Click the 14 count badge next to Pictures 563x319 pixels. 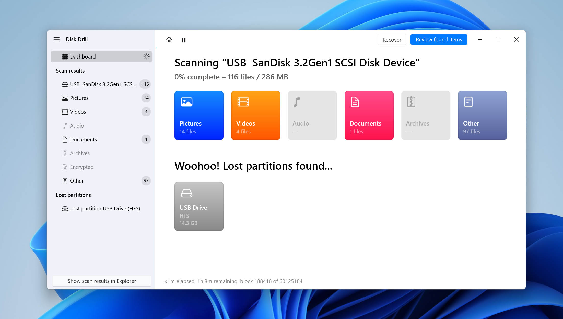point(146,98)
